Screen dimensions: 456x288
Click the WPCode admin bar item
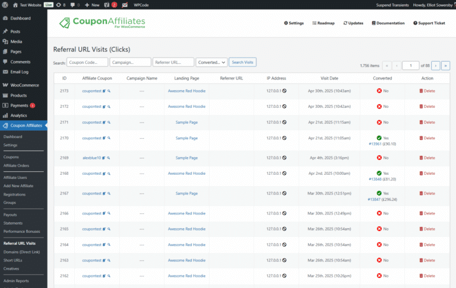pyautogui.click(x=141, y=5)
